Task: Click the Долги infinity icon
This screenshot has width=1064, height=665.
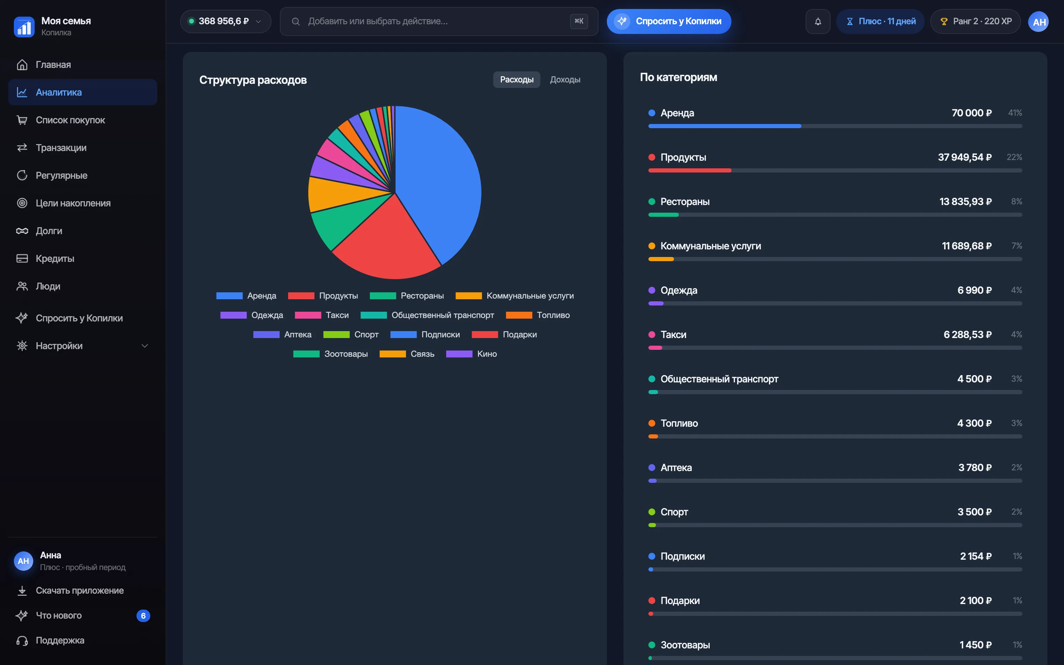Action: (x=22, y=231)
